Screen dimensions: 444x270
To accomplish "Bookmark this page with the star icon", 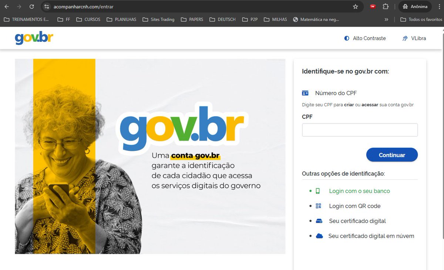I will click(356, 7).
